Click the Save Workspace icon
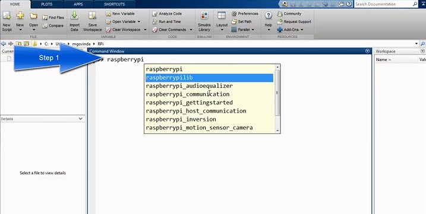Screen dimensions: 426x214 click(x=92, y=15)
